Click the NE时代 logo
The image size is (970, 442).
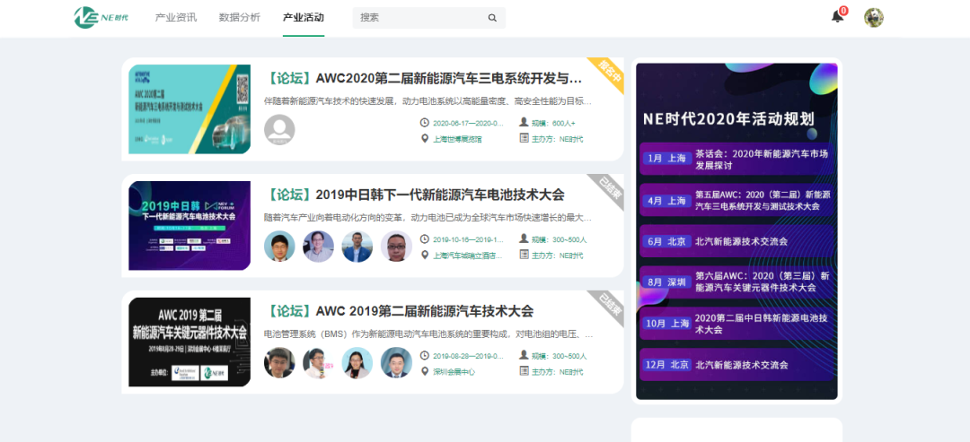point(101,17)
